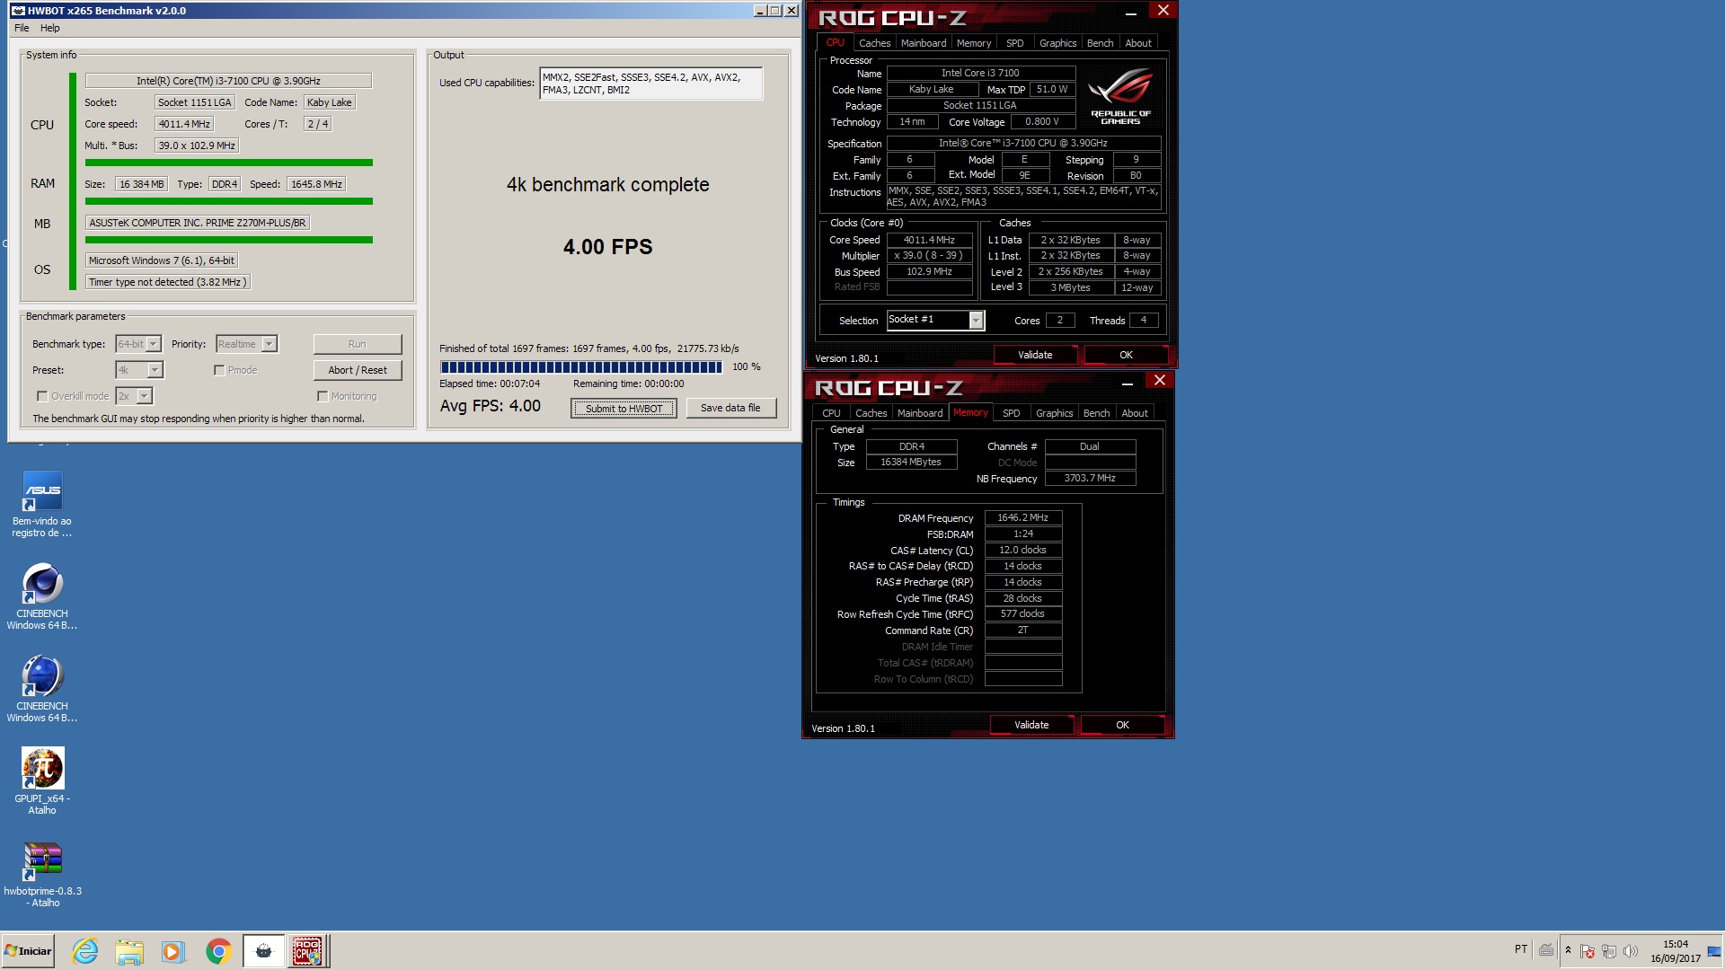The width and height of the screenshot is (1725, 970).
Task: Open Internet Explorer from the taskbar
Action: coord(85,951)
